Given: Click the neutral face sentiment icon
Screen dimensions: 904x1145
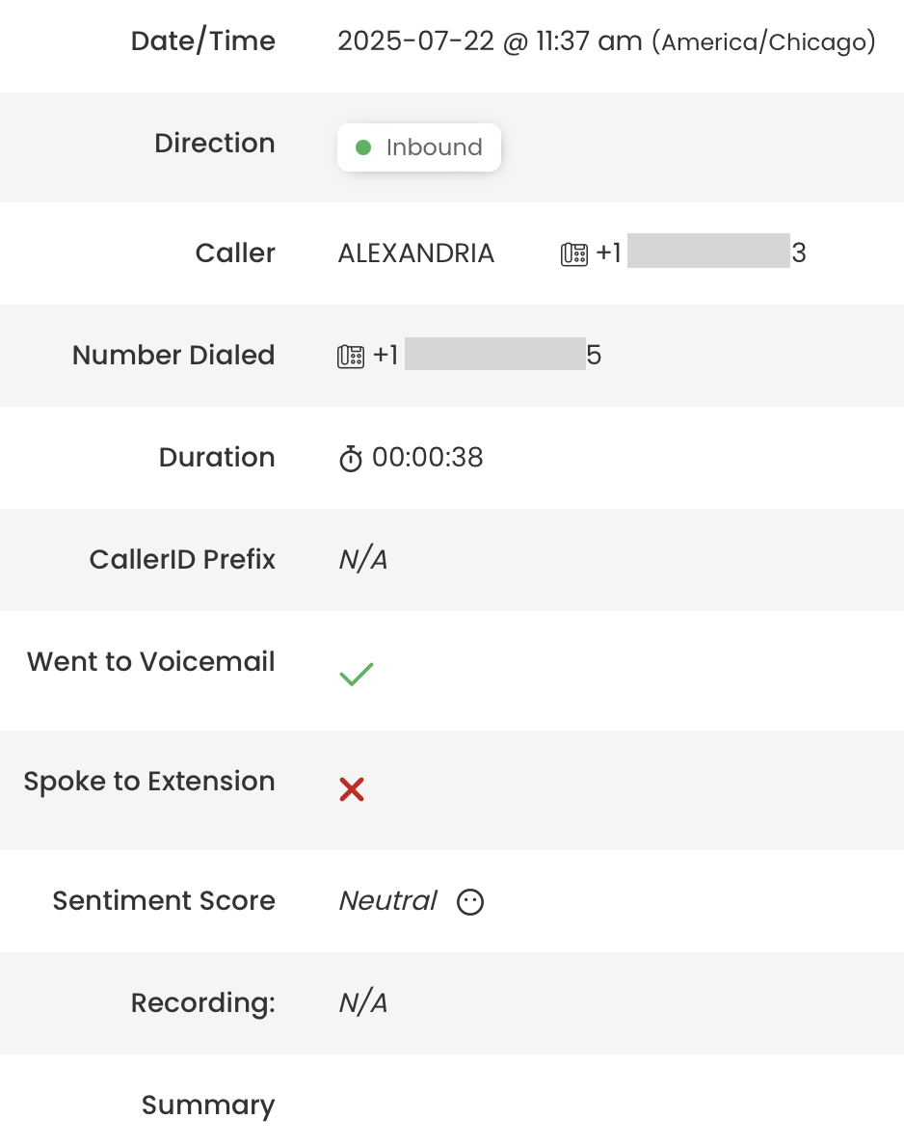Looking at the screenshot, I should point(470,902).
